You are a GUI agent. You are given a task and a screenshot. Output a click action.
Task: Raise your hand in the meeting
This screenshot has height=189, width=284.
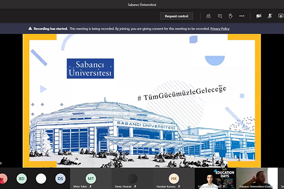tap(230, 16)
